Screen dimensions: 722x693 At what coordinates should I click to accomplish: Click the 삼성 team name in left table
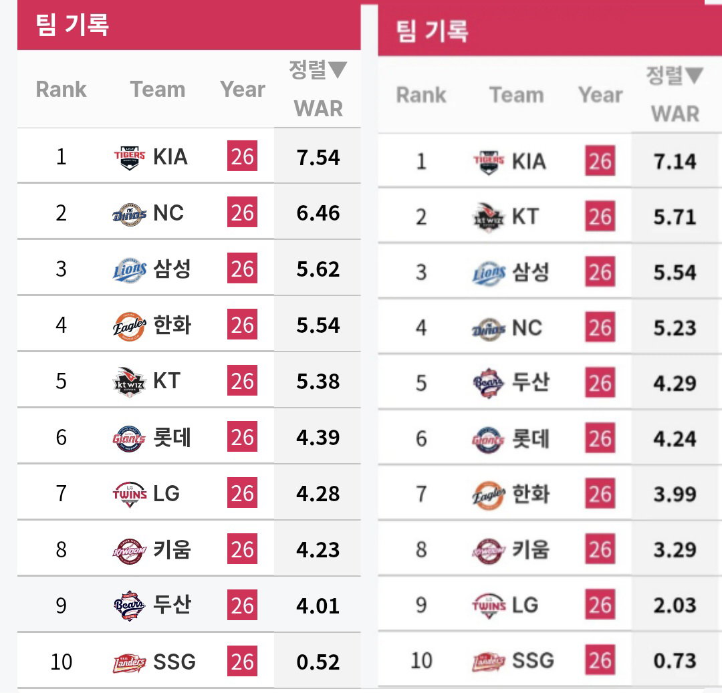pos(172,269)
